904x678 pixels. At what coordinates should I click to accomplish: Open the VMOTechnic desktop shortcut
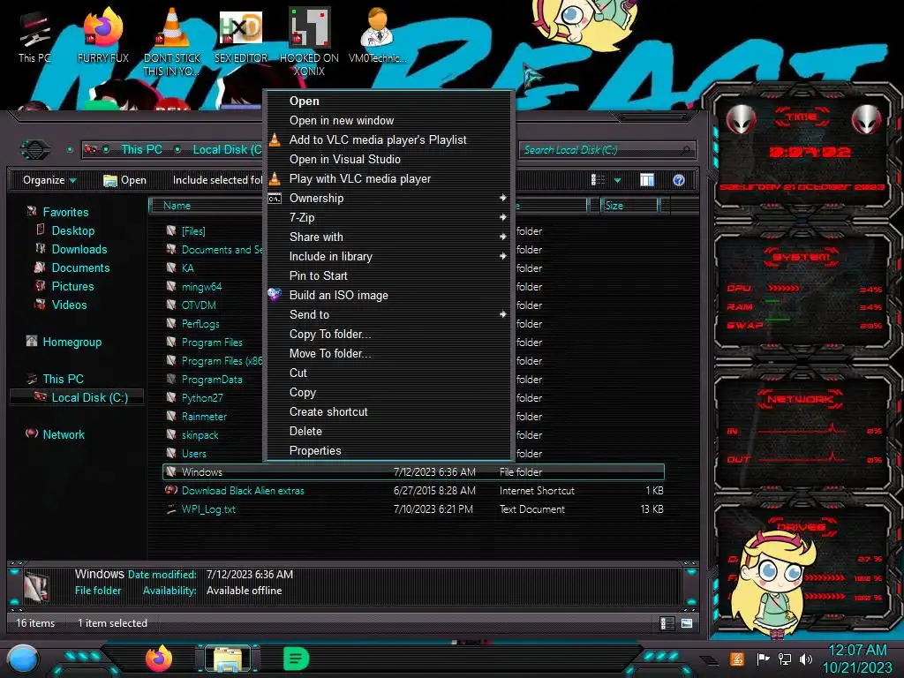[x=377, y=35]
